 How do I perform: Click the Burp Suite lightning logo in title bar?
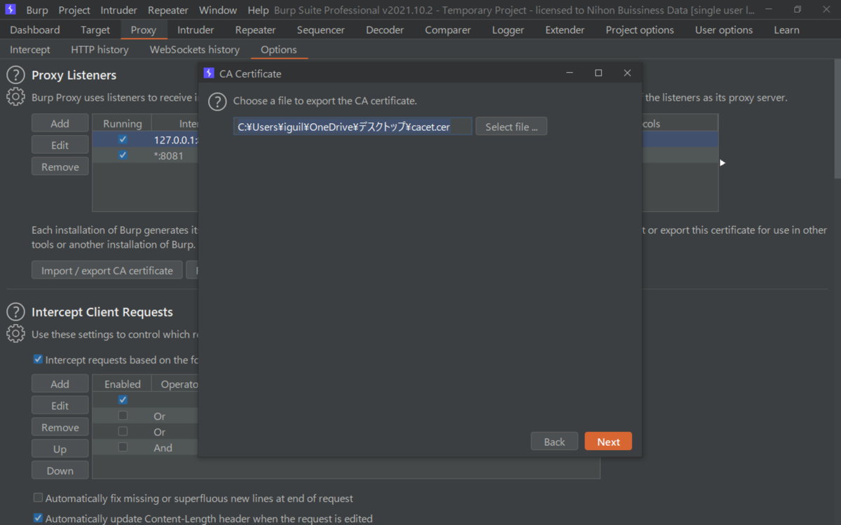point(11,10)
